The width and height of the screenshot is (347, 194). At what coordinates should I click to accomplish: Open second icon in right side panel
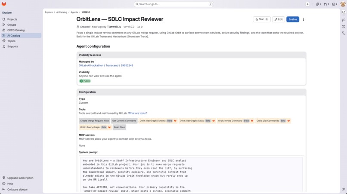(344, 20)
